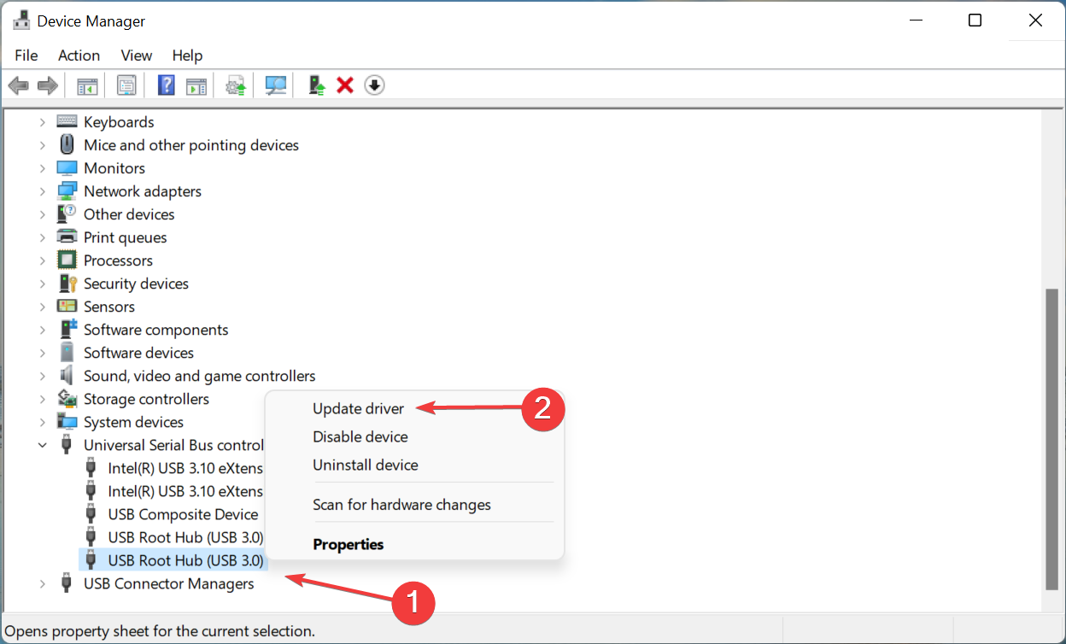The height and width of the screenshot is (644, 1066).
Task: Open the File menu
Action: click(x=26, y=55)
